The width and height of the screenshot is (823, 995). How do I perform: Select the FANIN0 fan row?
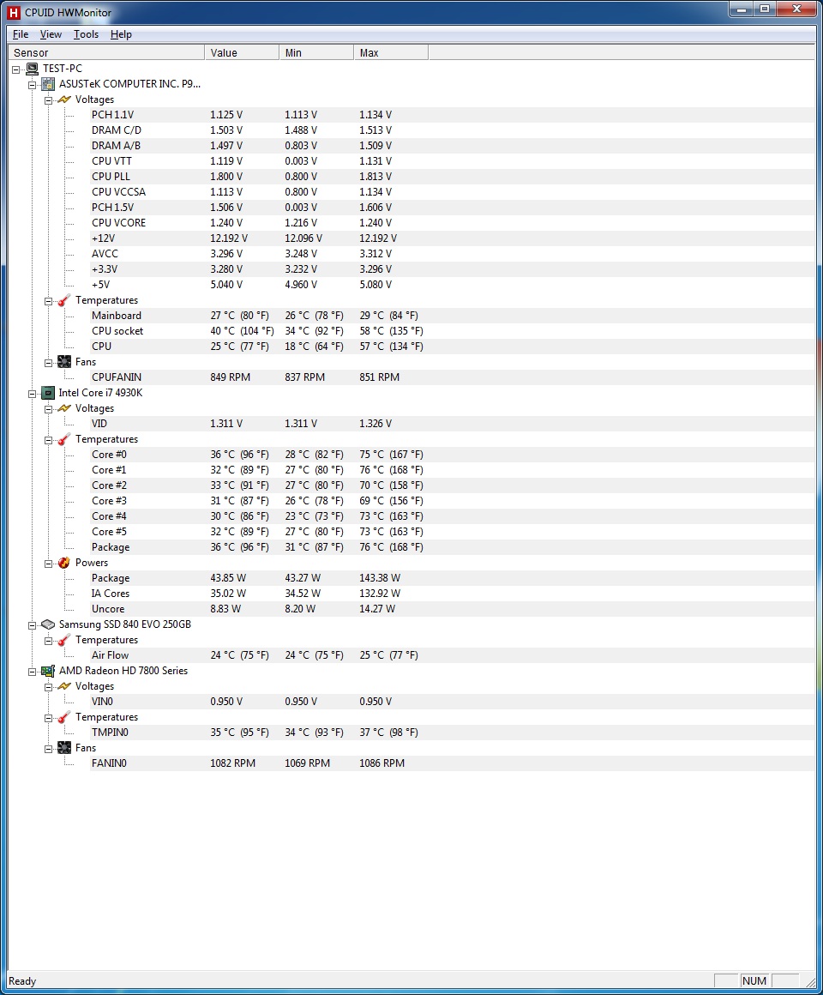(x=452, y=763)
